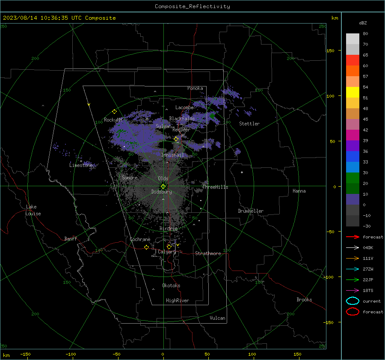Click the Sundre town label

click(x=130, y=177)
